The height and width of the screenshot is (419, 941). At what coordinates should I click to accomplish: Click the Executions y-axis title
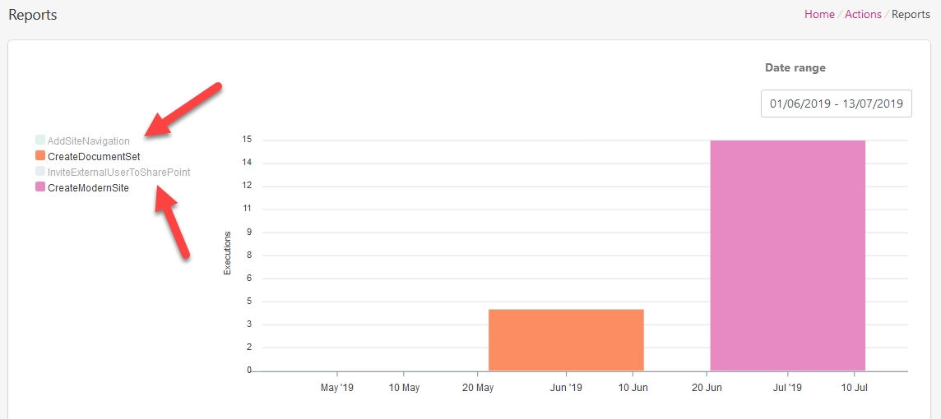coord(228,252)
